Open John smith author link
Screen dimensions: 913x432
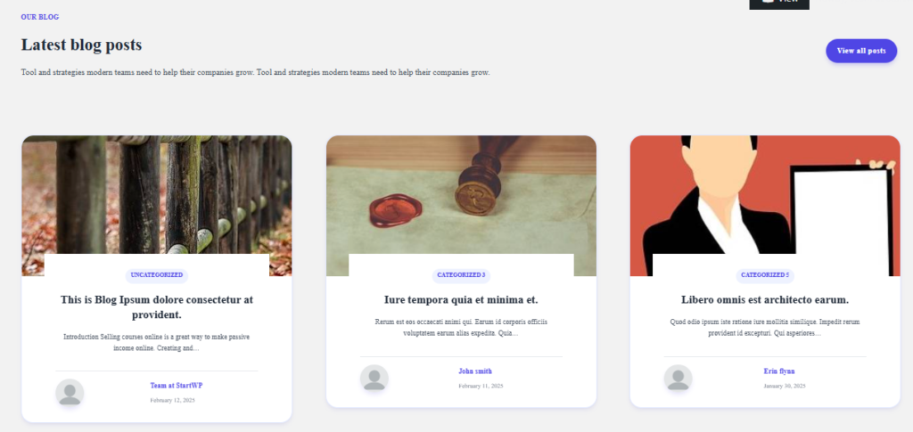(x=475, y=371)
